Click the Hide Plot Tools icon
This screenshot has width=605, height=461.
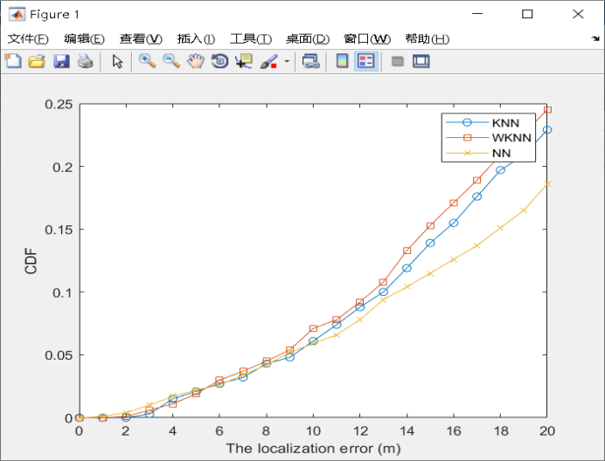(398, 61)
